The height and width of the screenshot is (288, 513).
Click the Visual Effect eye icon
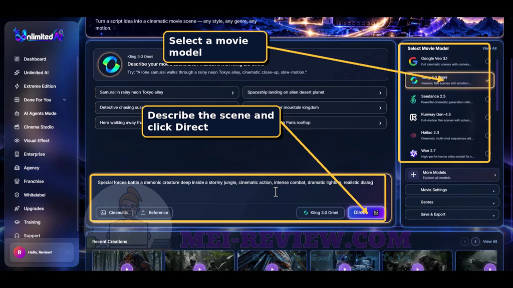click(x=17, y=140)
